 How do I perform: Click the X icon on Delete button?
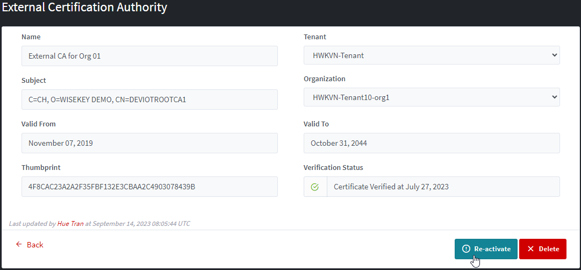coord(530,249)
